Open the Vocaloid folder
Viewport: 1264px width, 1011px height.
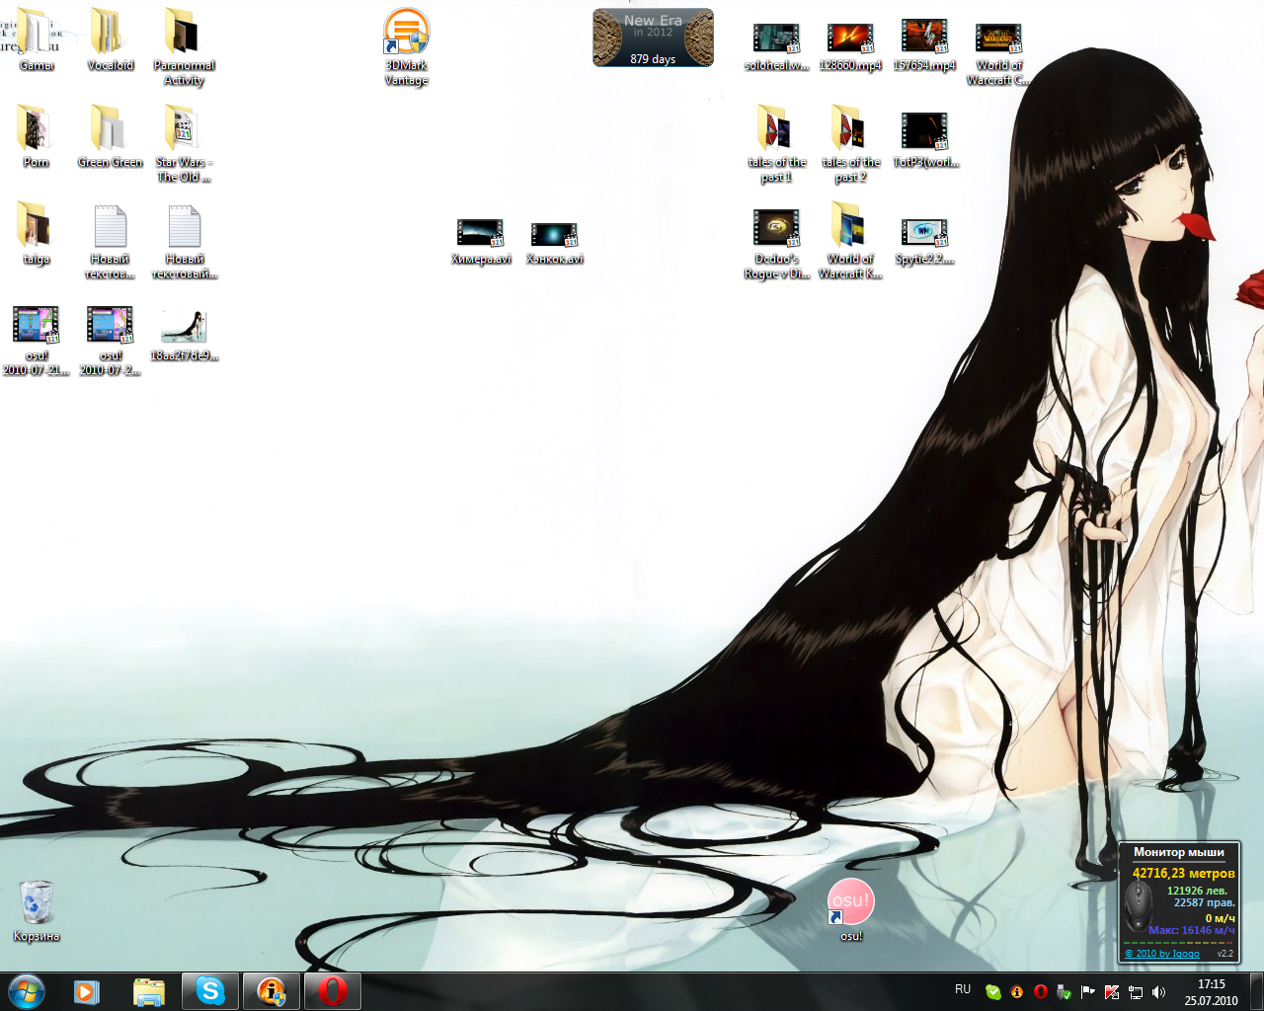click(x=110, y=35)
